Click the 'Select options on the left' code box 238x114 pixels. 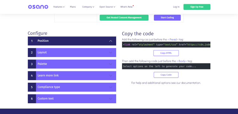coord(166,66)
